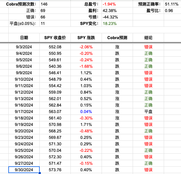This screenshot has width=181, height=174.
Task: Click the SPY change value 18.23%
Action: point(117,23)
